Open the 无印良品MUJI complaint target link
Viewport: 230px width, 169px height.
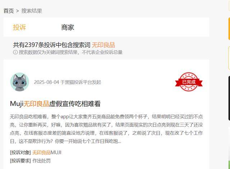coord(47,152)
